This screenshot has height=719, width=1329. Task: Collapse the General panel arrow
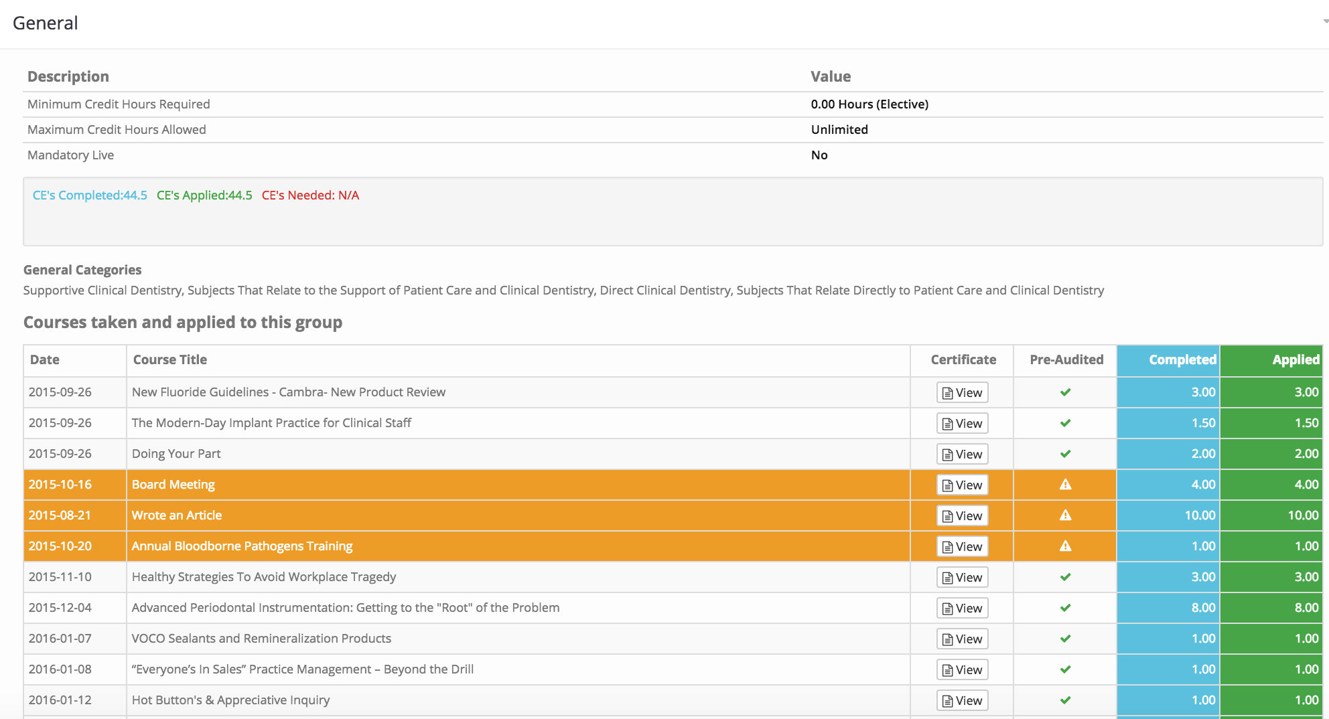(1324, 21)
